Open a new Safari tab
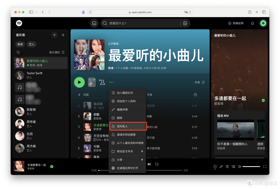Viewport: 280px width, 189px height. point(257,12)
